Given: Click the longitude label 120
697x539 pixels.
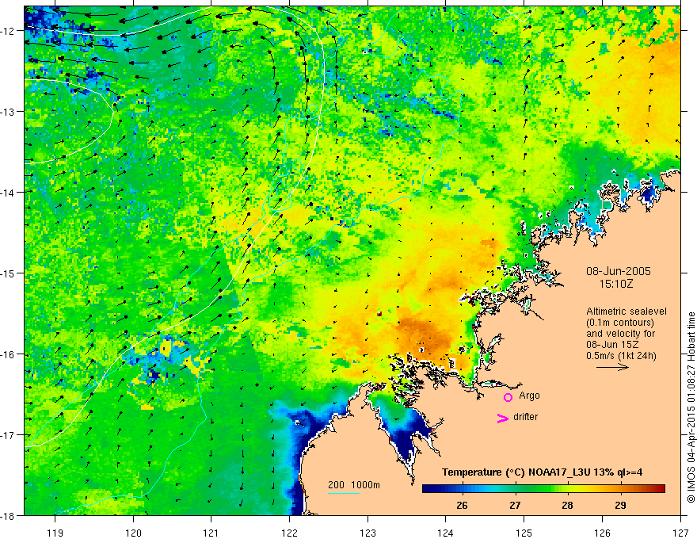Looking at the screenshot, I should [133, 533].
